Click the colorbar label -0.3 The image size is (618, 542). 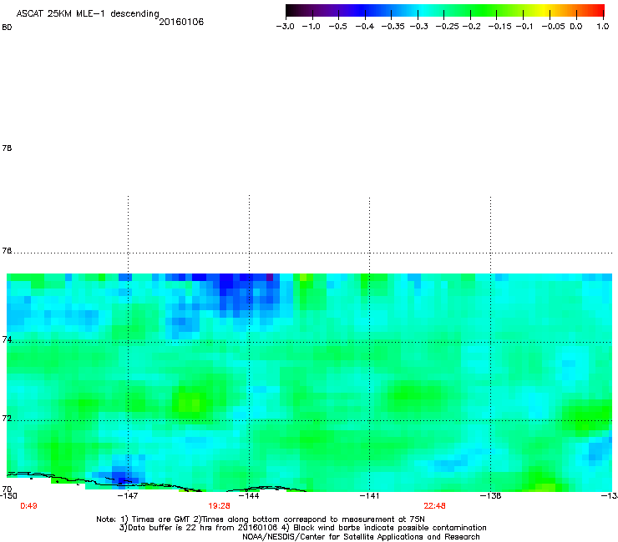point(419,27)
